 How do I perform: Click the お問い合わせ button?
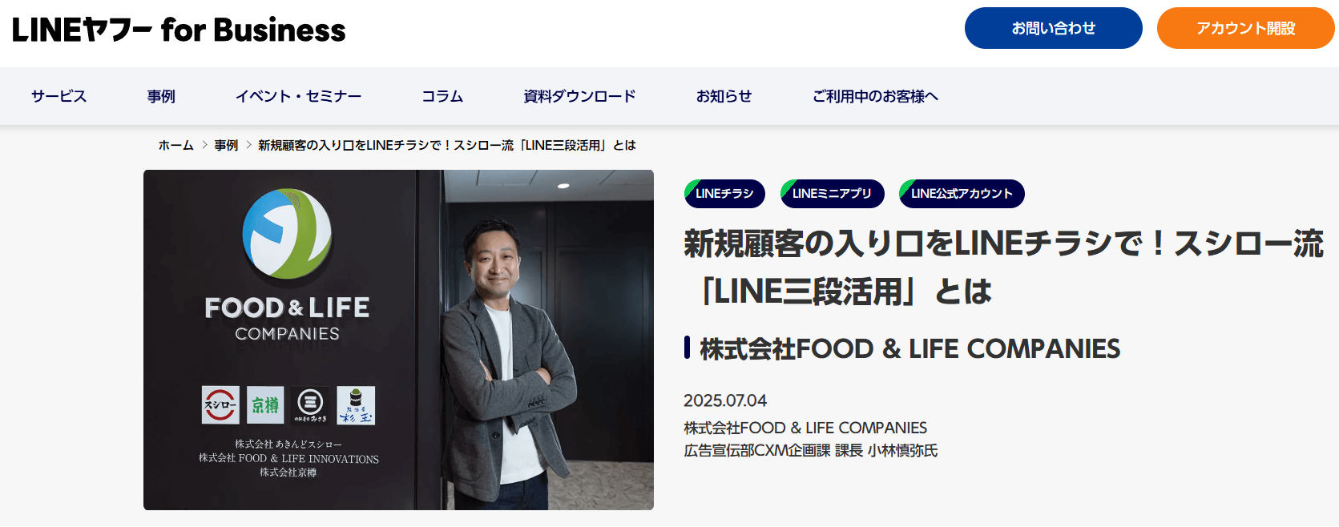point(1053,28)
